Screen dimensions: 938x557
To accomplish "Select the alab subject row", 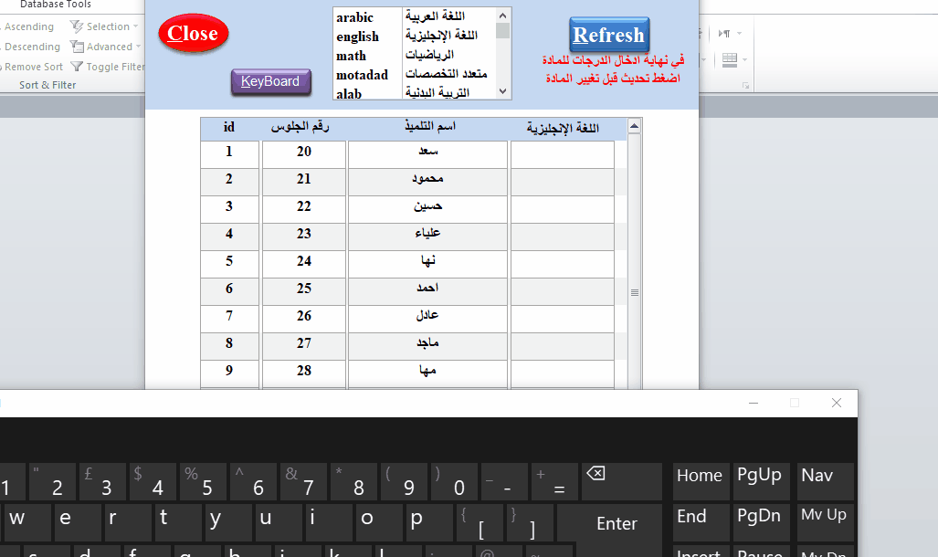I will click(x=416, y=93).
